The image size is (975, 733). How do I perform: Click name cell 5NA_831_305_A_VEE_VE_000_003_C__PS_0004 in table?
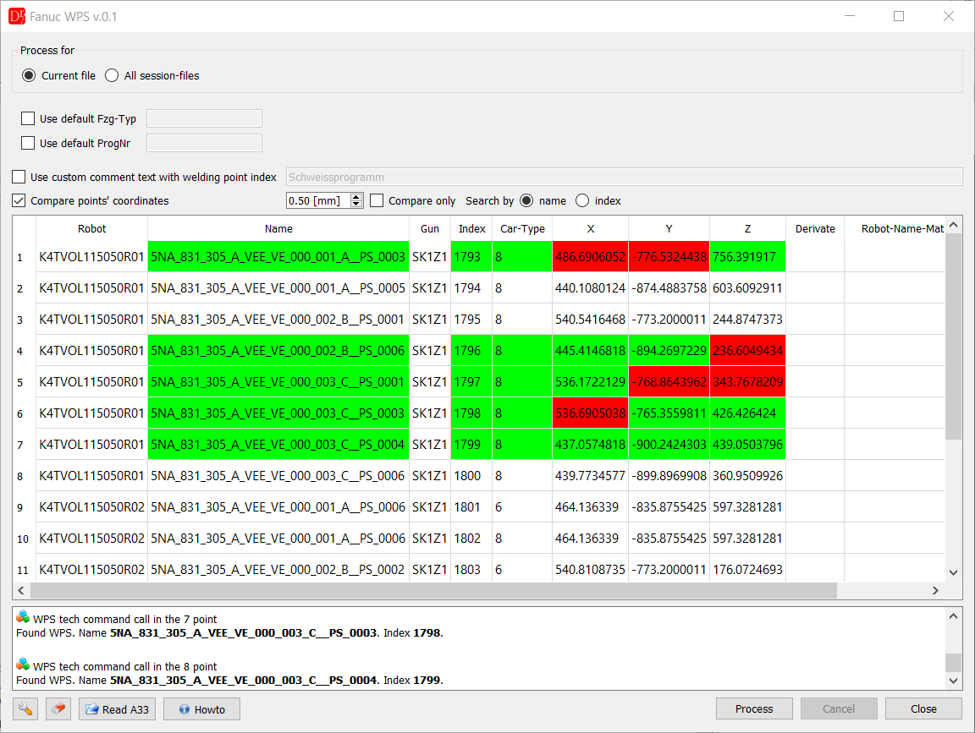(278, 445)
